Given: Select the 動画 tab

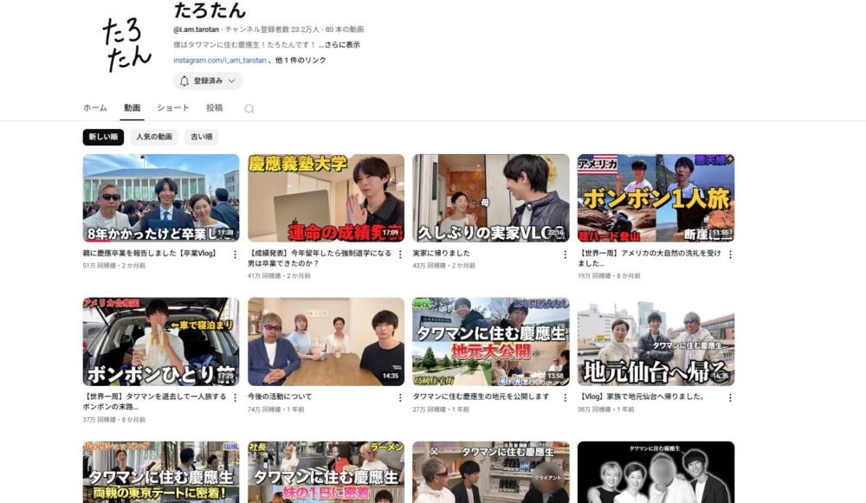Looking at the screenshot, I should pyautogui.click(x=132, y=107).
